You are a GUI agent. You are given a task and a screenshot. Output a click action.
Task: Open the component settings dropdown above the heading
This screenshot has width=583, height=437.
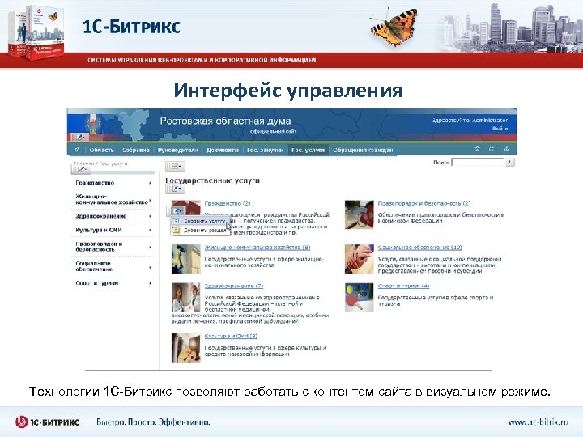[x=175, y=166]
